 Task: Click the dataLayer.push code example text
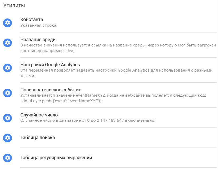pyautogui.click(x=62, y=101)
